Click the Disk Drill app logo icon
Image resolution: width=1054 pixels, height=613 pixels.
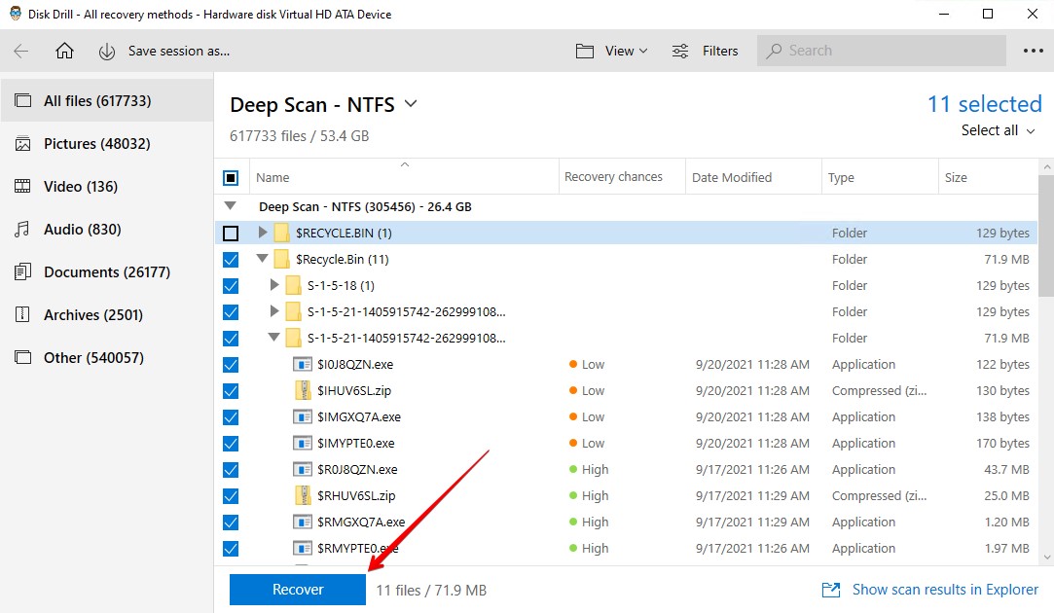tap(15, 14)
